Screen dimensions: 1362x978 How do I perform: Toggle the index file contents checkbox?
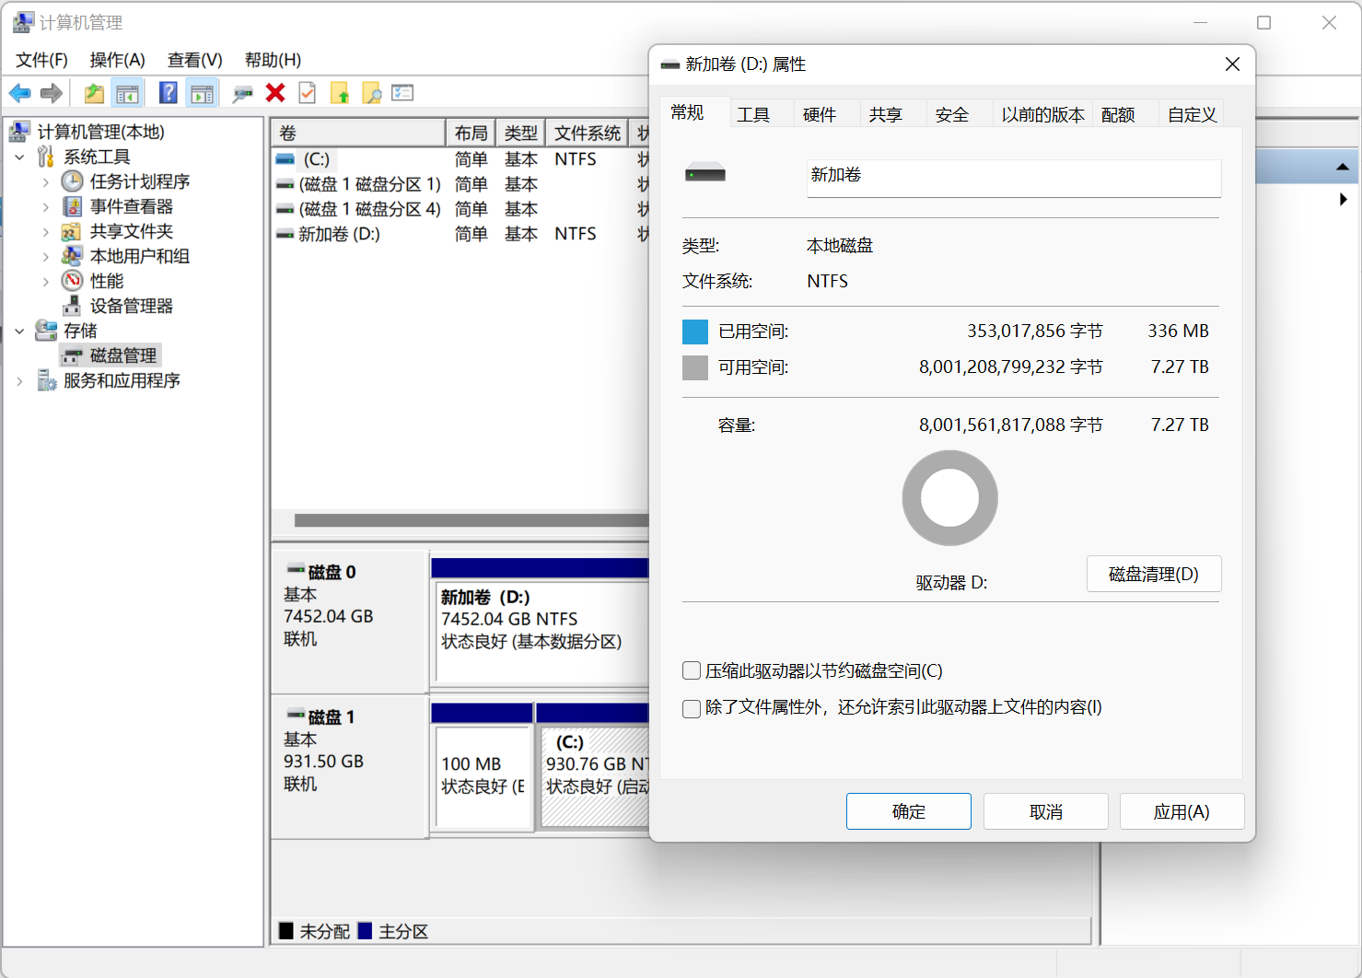click(692, 708)
